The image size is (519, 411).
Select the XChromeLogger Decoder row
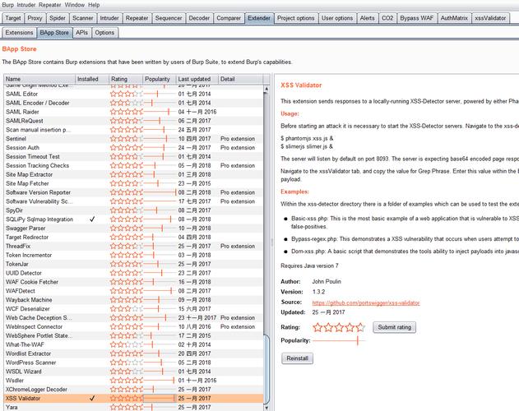134,389
